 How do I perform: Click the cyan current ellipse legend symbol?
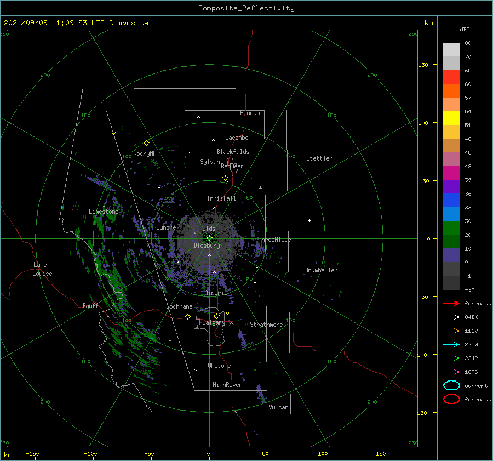coord(451,385)
